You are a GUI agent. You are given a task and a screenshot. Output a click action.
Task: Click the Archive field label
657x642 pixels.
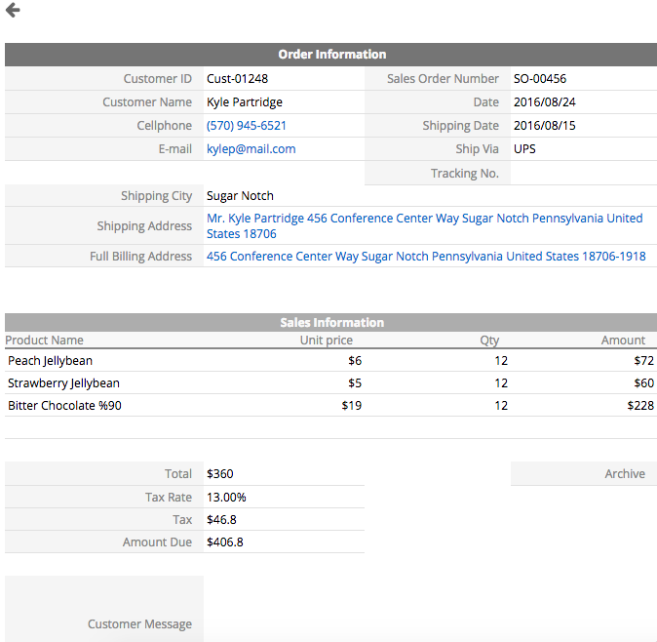tap(624, 473)
